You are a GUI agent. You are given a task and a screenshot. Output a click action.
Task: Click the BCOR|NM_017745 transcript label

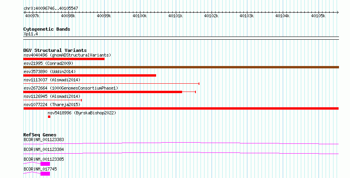pos(40,169)
